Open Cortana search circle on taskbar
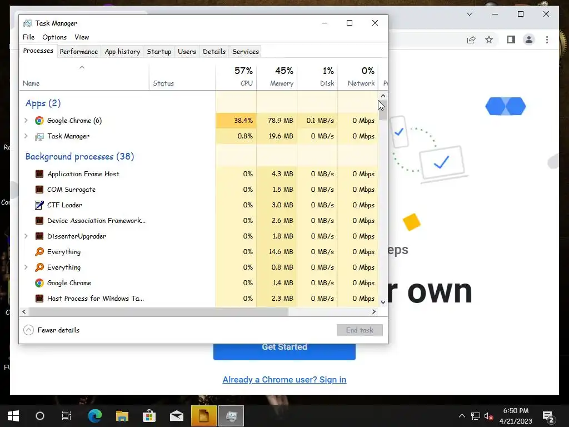Screen dimensions: 569x427 tap(40, 416)
